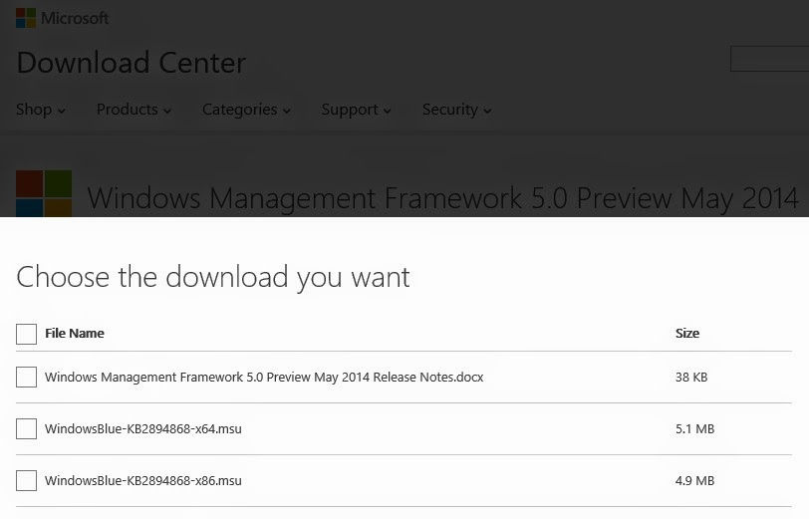Click the x86.msu file name text
This screenshot has height=519, width=809.
tap(142, 481)
